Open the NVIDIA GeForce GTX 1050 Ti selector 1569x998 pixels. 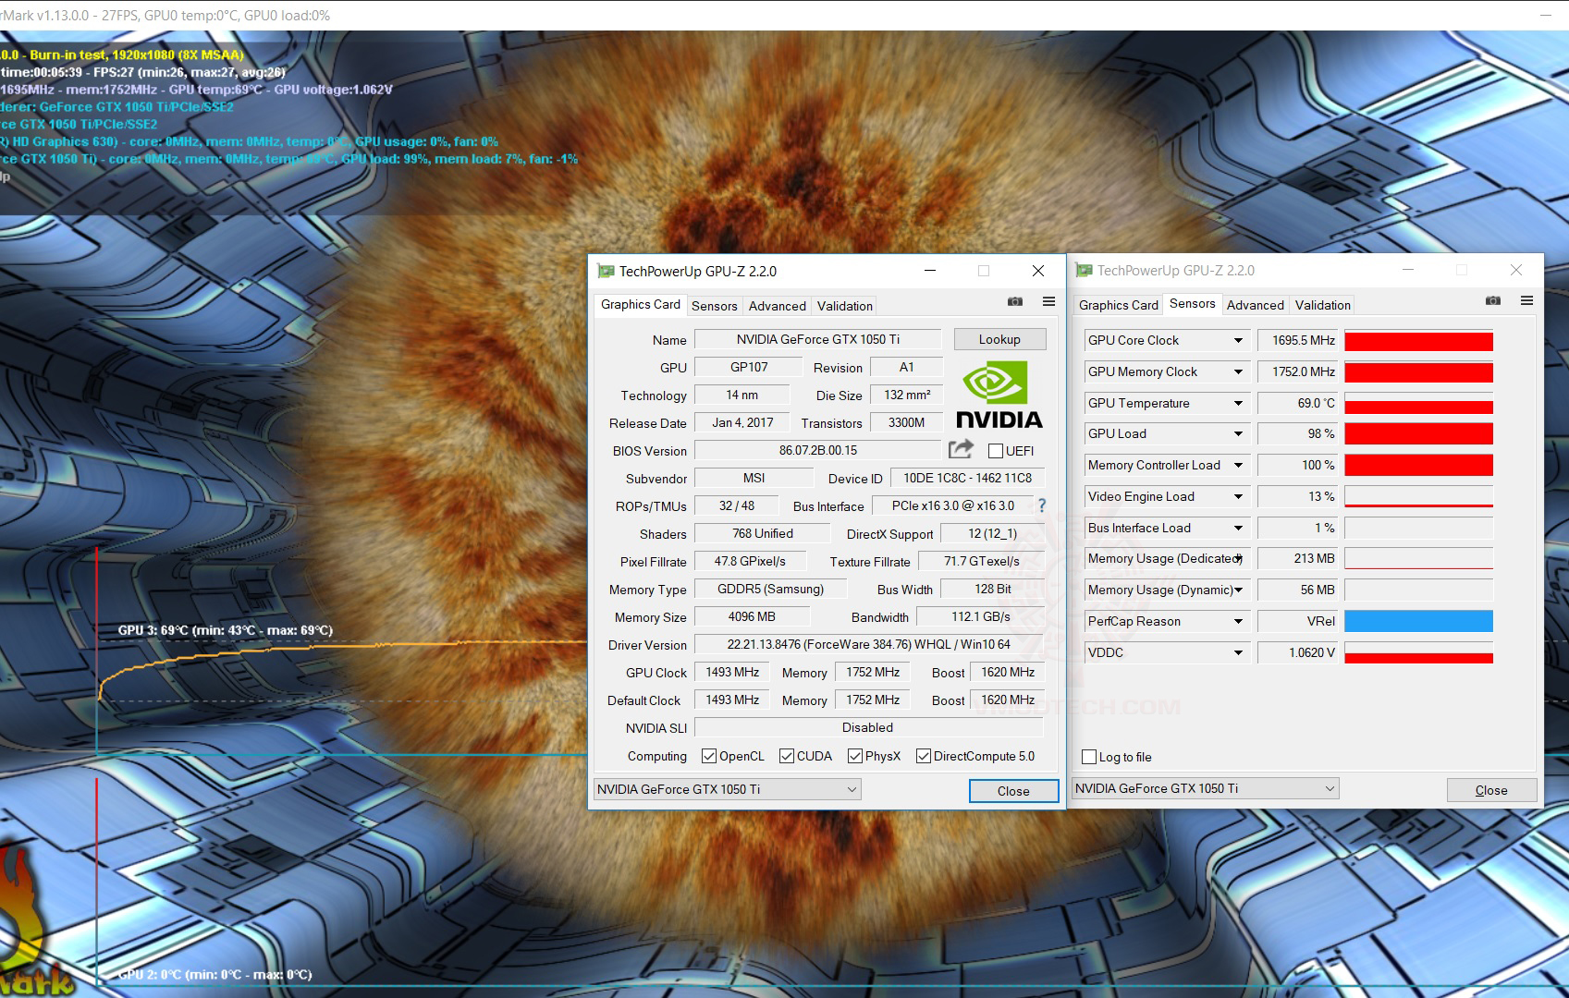(x=727, y=788)
